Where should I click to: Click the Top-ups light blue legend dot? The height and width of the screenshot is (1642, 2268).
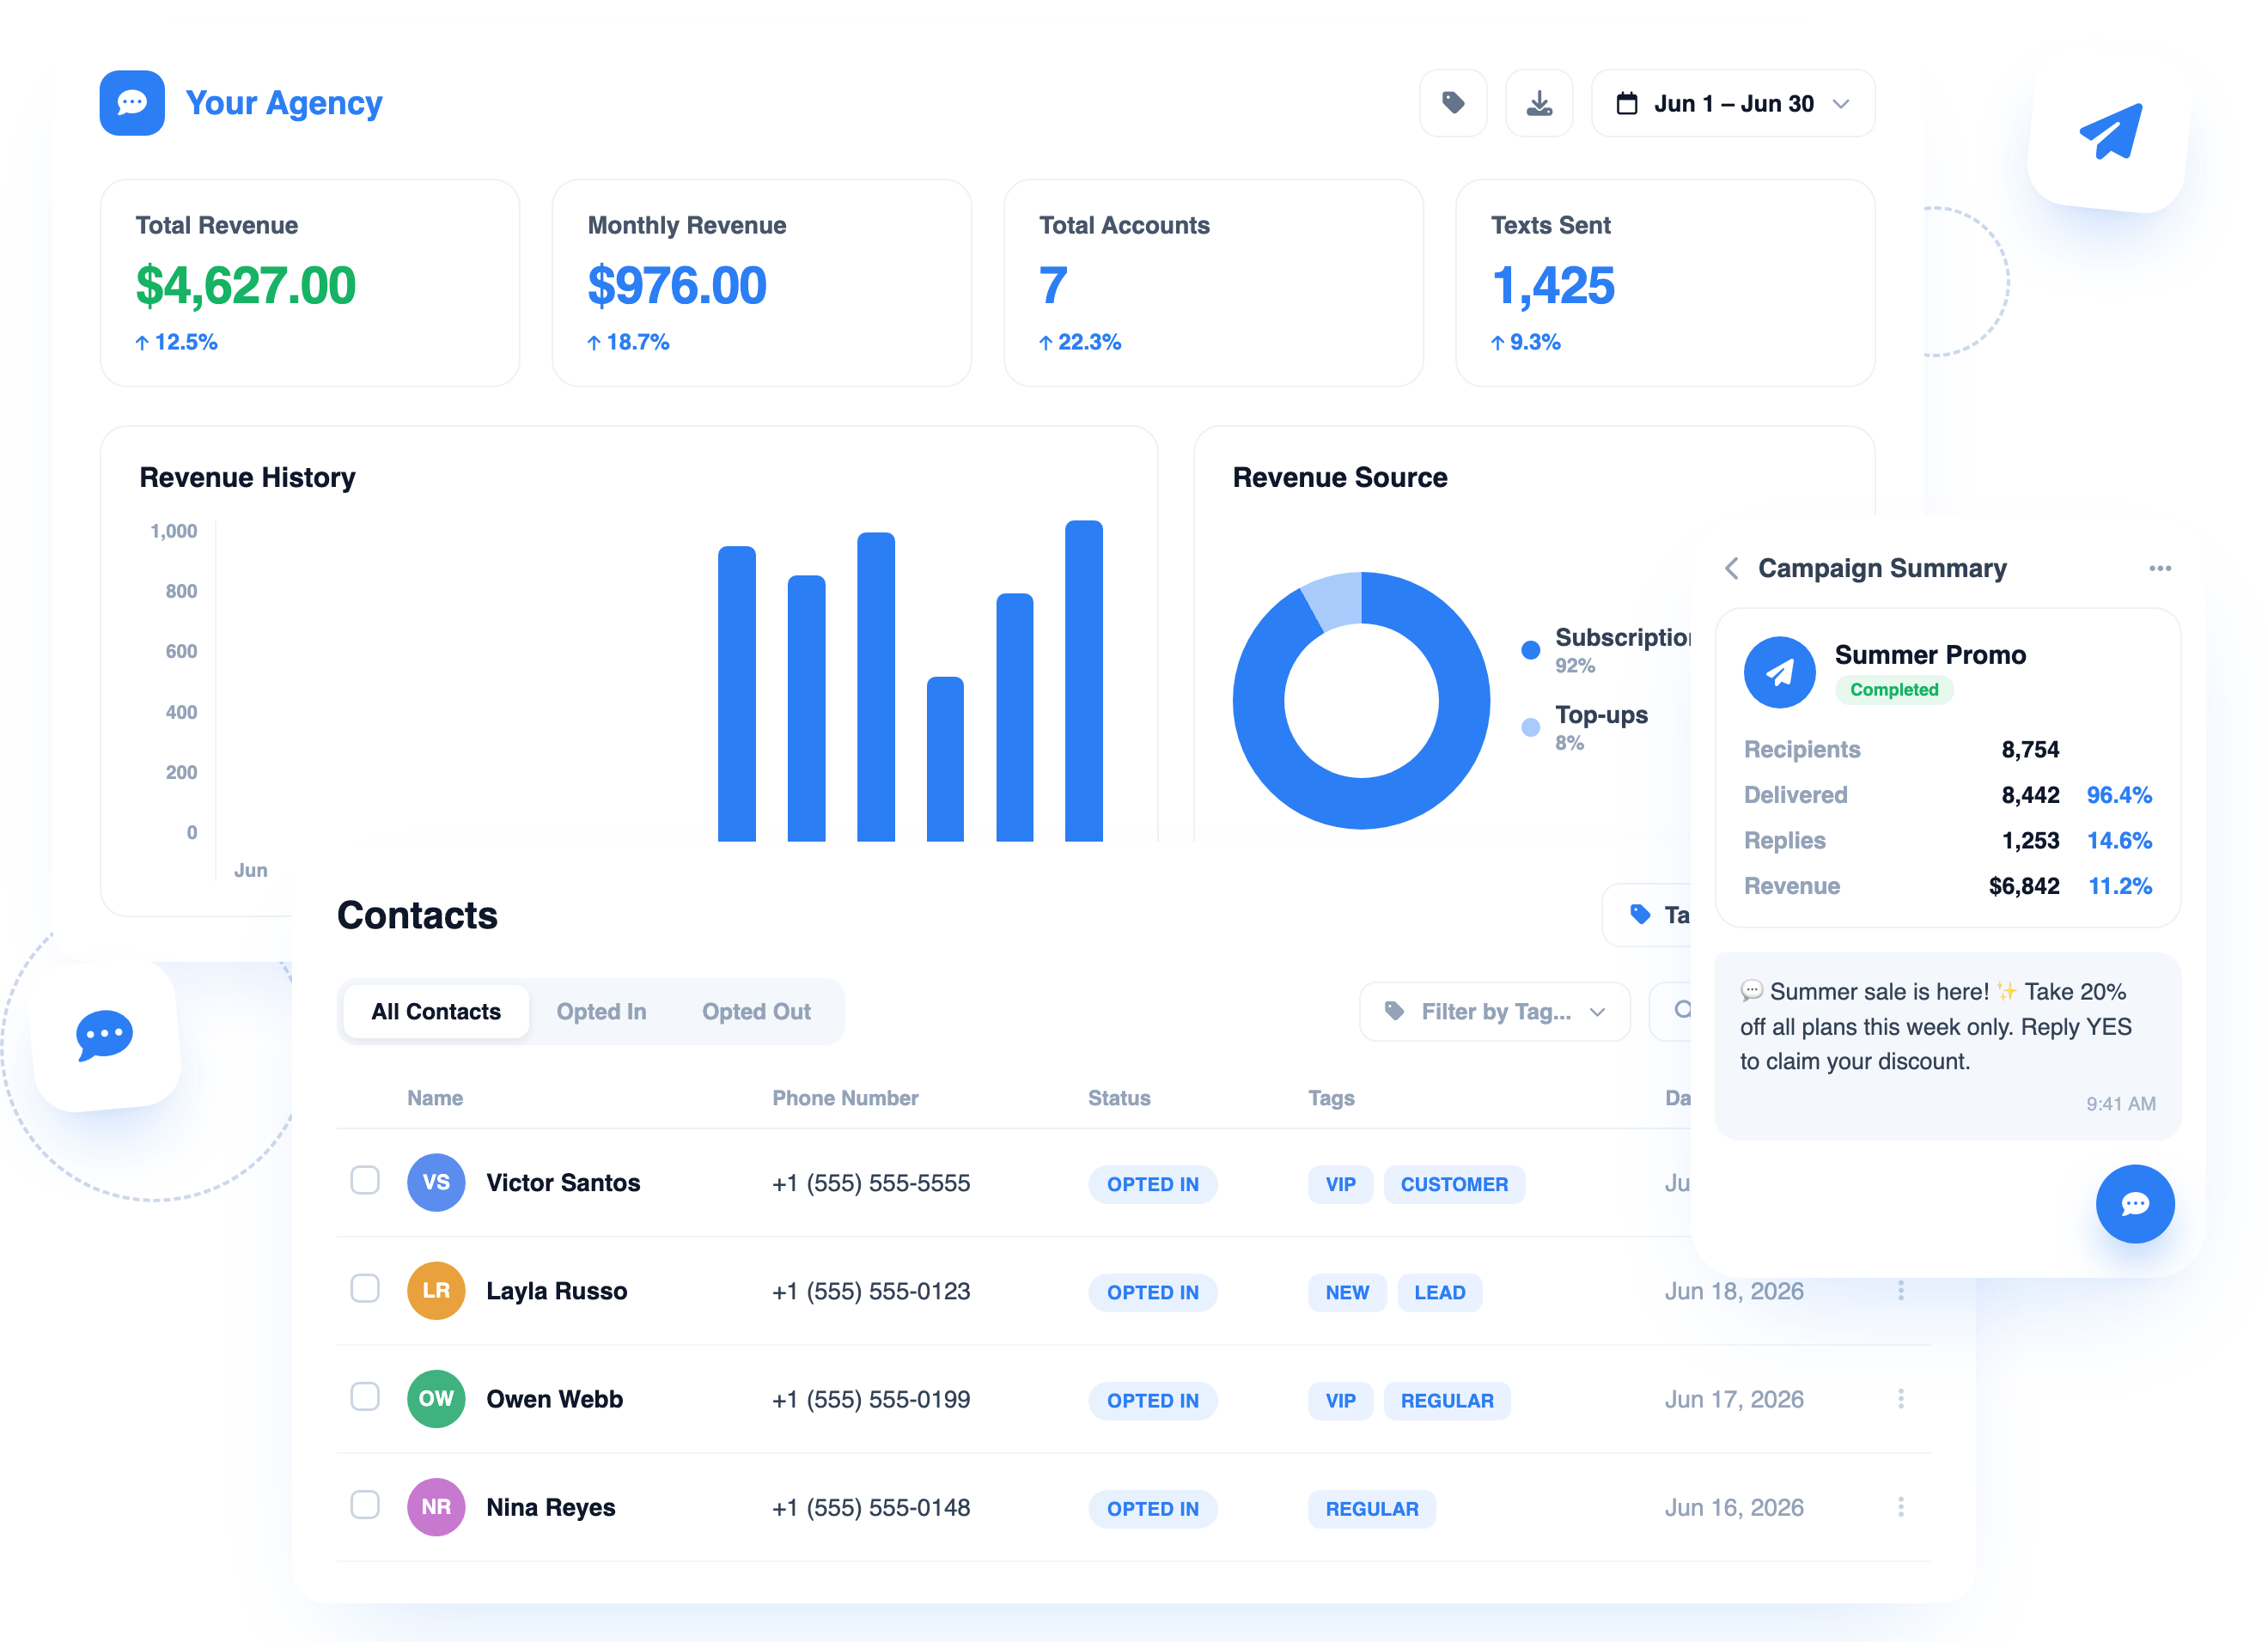tap(1530, 727)
